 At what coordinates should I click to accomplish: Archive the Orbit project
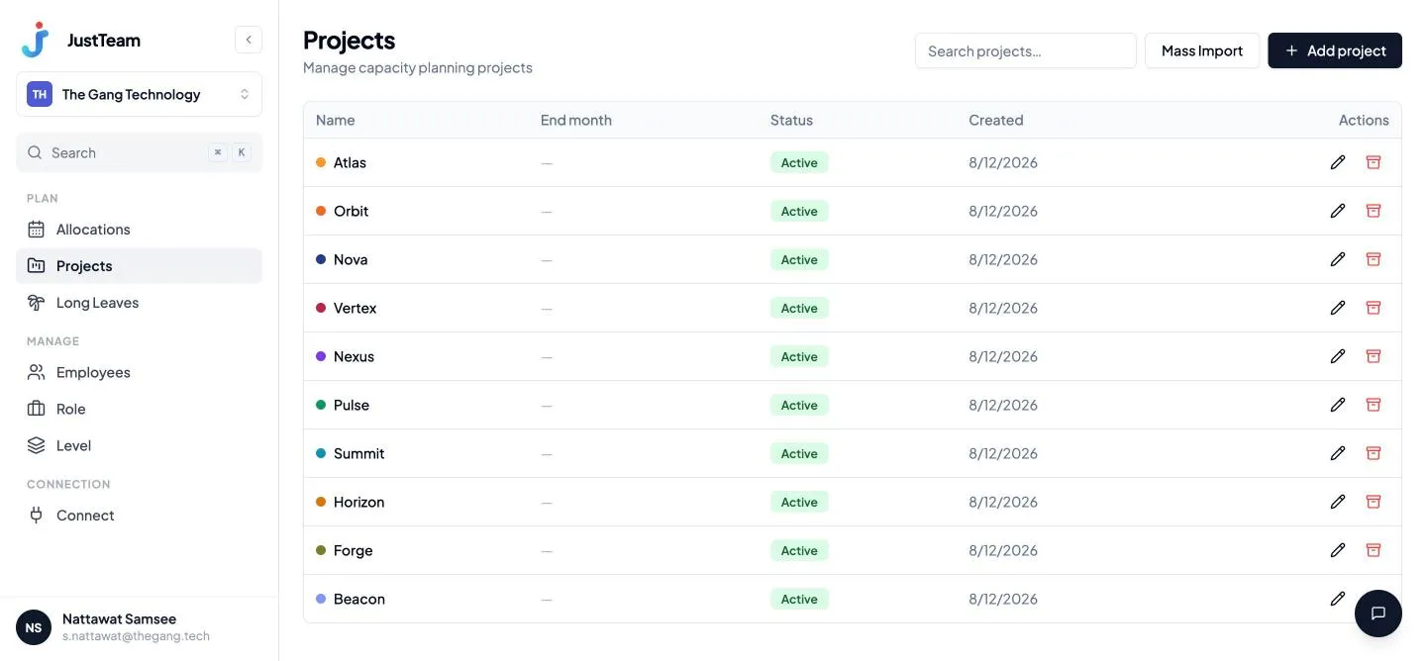tap(1374, 211)
